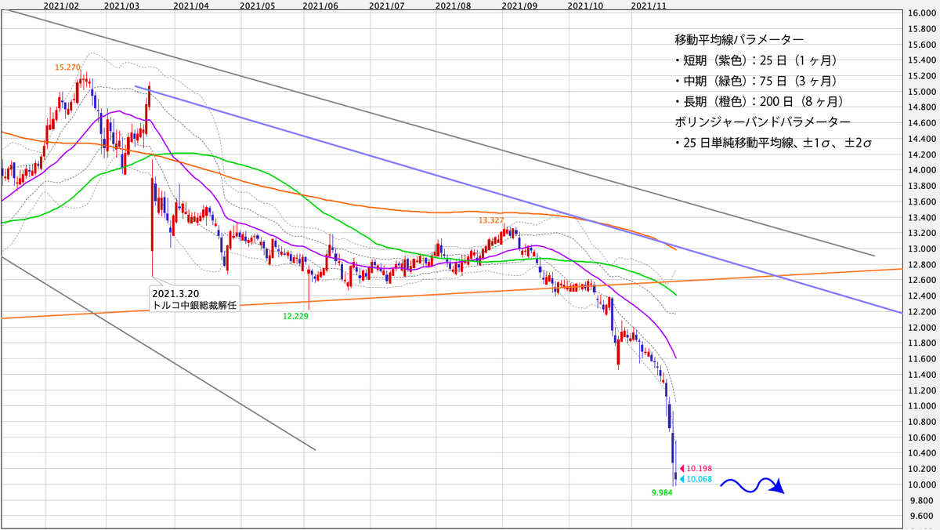Select the cyan 10.068 price value
The height and width of the screenshot is (530, 940).
700,479
